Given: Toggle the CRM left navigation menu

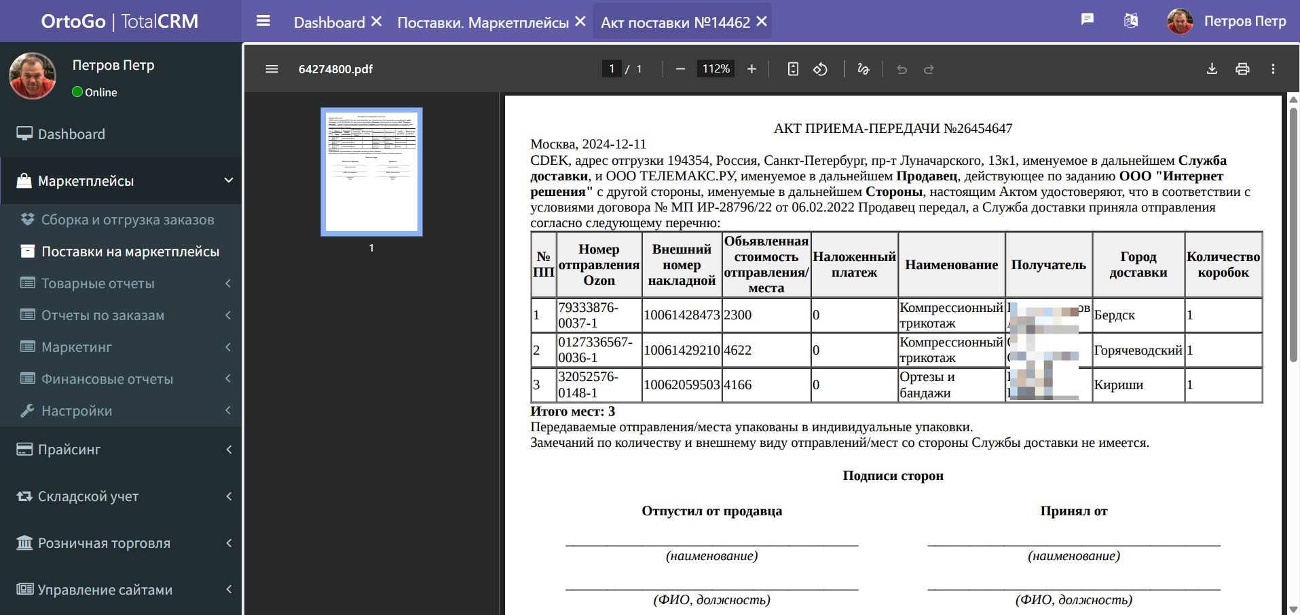Looking at the screenshot, I should (x=263, y=21).
